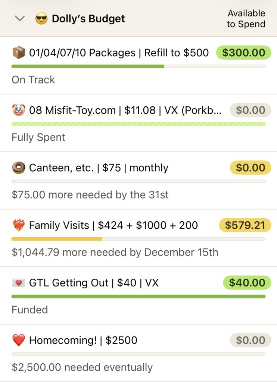Image resolution: width=277 pixels, height=382 pixels.
Task: Click the flaming heart icon for Family Visits
Action: point(19,225)
